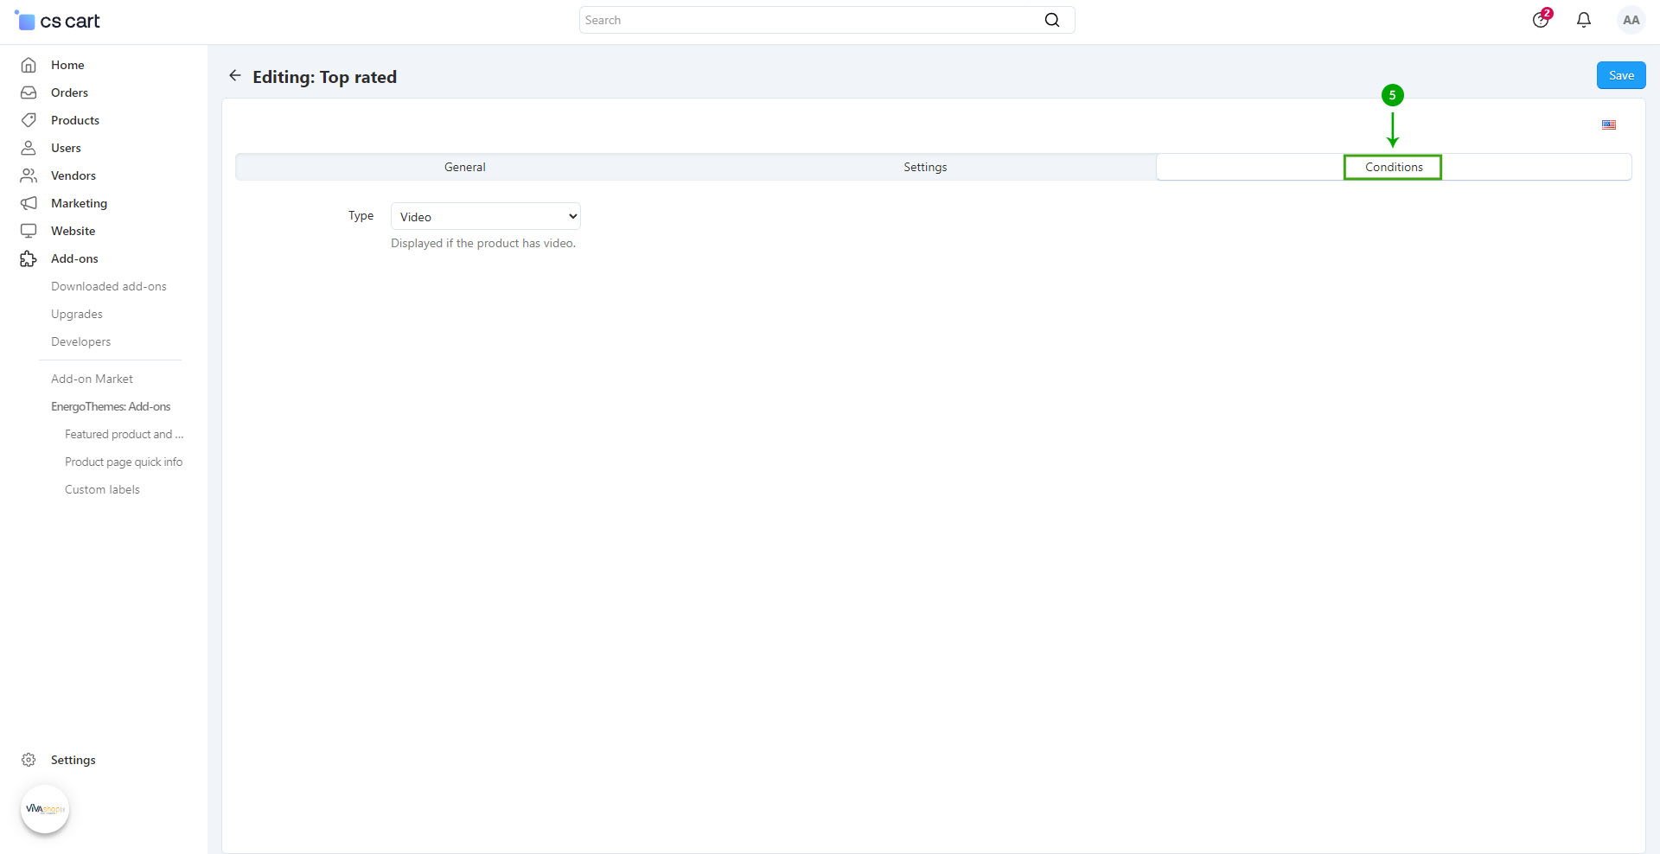This screenshot has width=1660, height=854.
Task: Open the help icon with red badge
Action: click(1541, 20)
